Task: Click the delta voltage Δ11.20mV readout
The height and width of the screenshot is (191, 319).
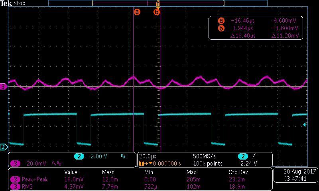Action: 285,36
